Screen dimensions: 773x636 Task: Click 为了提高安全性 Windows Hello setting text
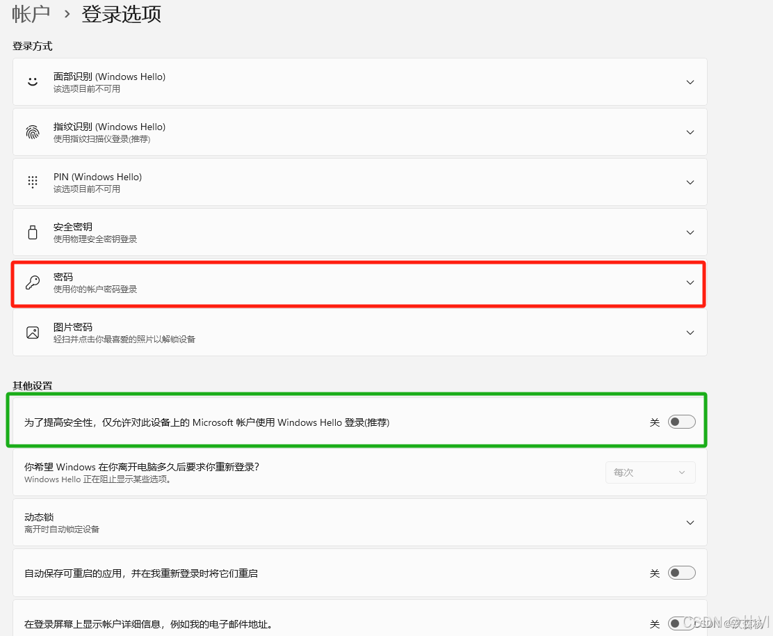coord(207,422)
